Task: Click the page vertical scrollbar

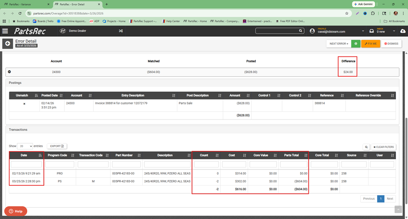Action: coord(406,161)
